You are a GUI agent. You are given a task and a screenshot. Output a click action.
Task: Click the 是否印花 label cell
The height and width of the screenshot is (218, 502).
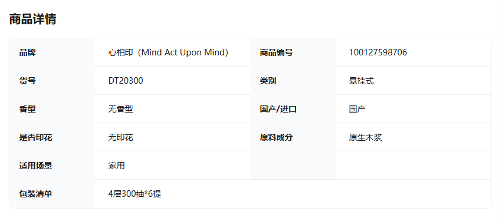(x=52, y=137)
